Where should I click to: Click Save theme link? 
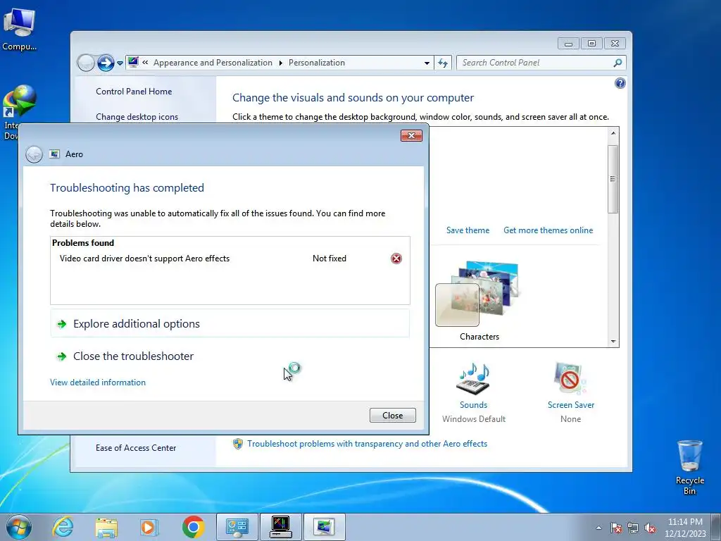(x=468, y=230)
